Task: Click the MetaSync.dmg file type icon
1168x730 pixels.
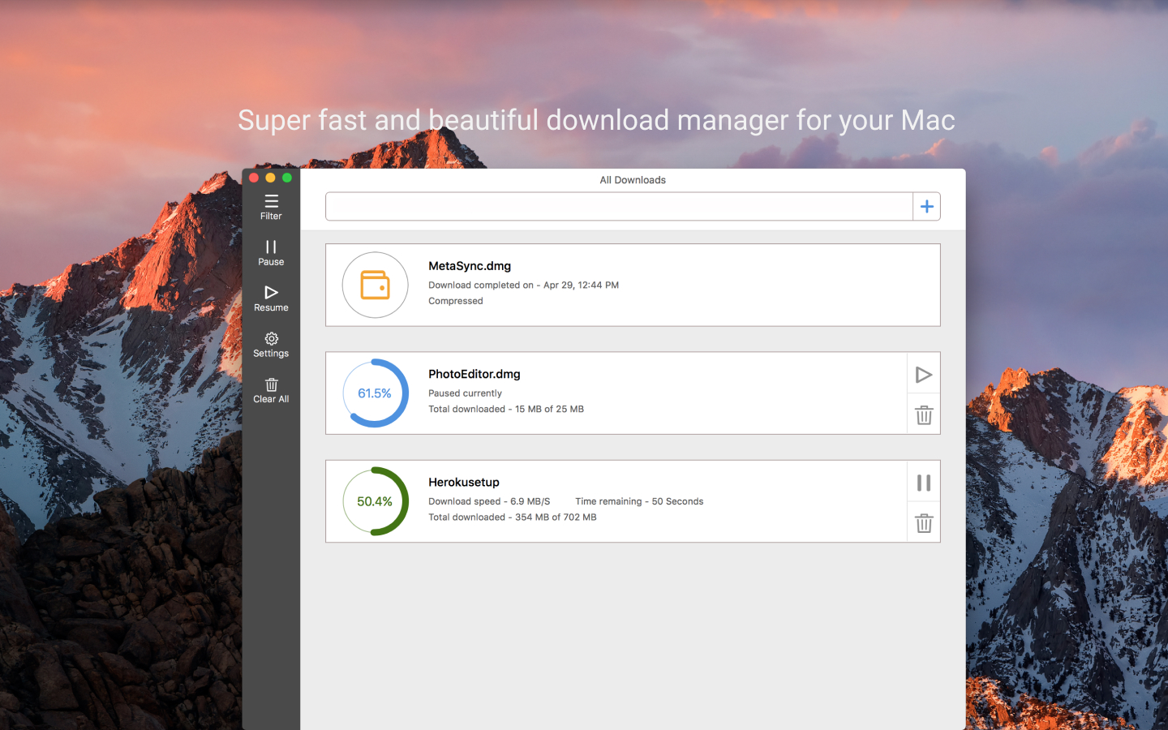Action: (375, 286)
